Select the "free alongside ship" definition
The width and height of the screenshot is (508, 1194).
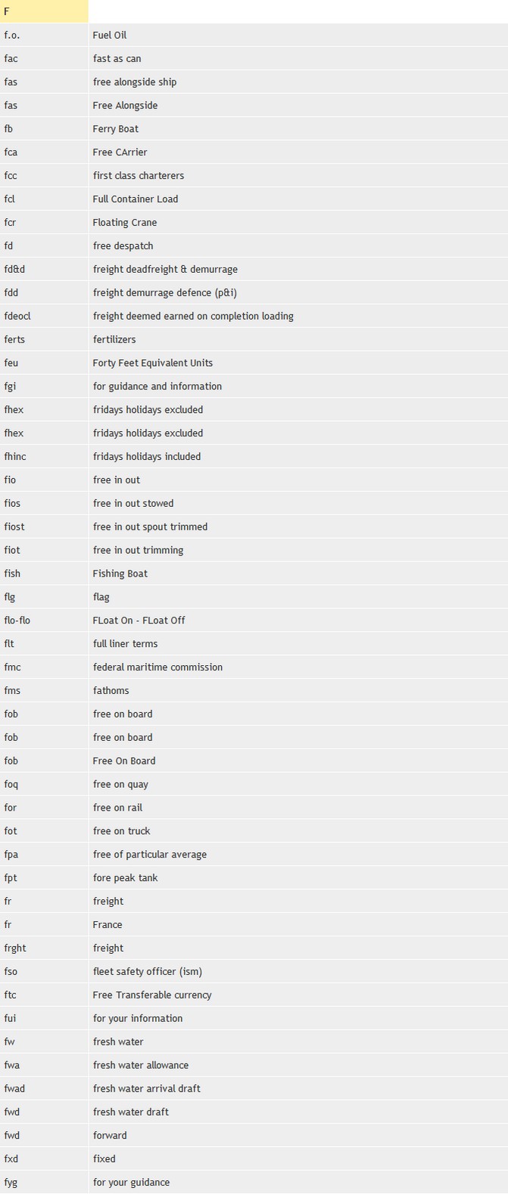(x=135, y=82)
